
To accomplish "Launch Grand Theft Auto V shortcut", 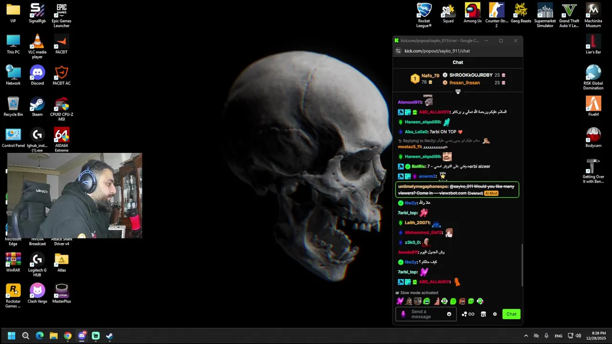I will coord(569,15).
